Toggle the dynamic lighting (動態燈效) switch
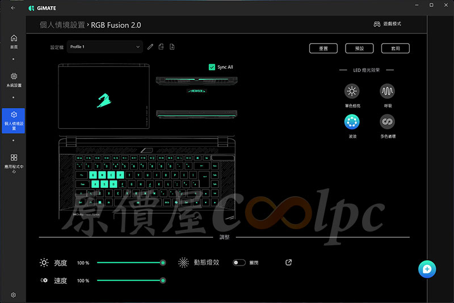 (239, 263)
